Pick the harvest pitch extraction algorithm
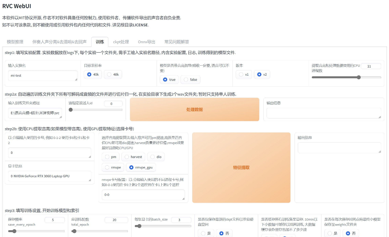This screenshot has height=237, width=389. click(x=133, y=157)
